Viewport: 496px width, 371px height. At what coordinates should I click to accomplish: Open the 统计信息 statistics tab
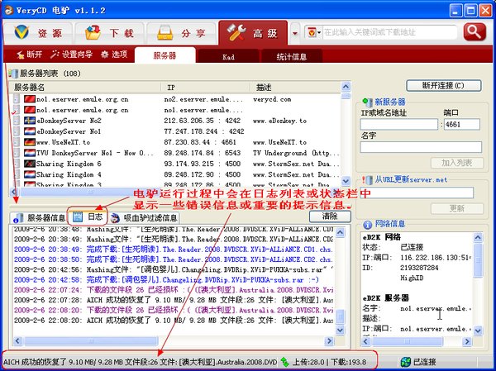(291, 57)
